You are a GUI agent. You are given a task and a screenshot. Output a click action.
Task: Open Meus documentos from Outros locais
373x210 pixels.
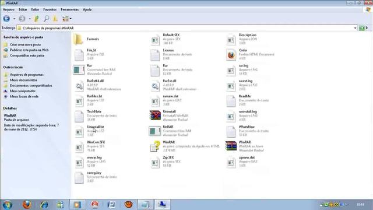23,80
